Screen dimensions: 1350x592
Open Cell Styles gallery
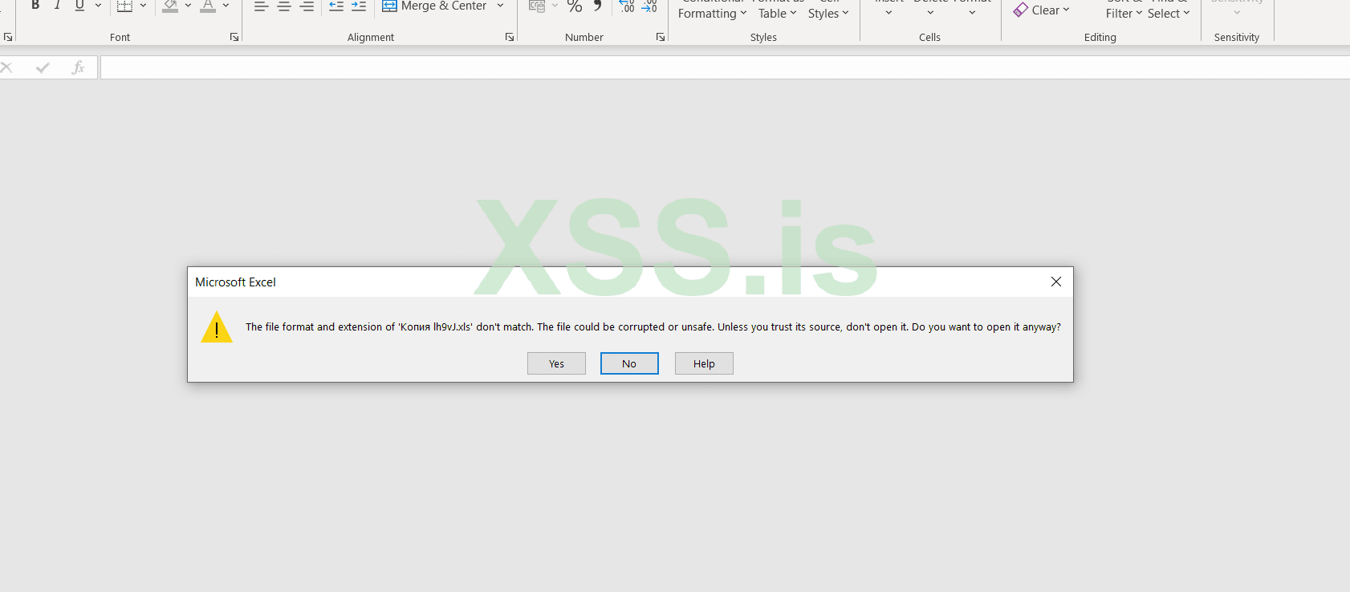pos(828,10)
